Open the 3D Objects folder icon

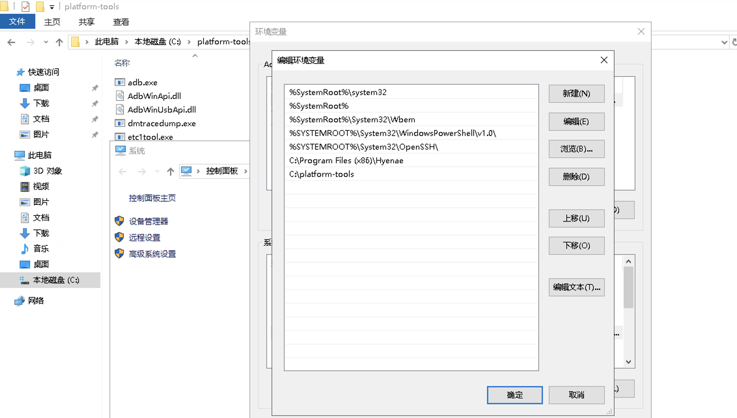click(25, 171)
